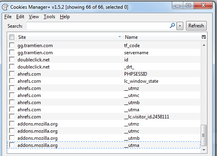Open the Edit menu
The height and width of the screenshot is (156, 217).
(20, 17)
